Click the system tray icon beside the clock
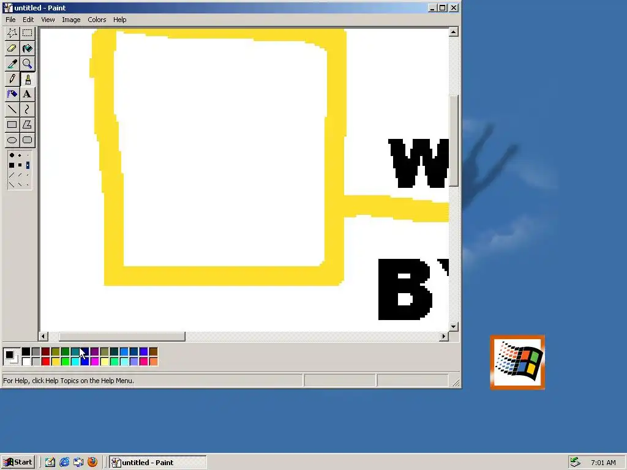Screen dimensions: 627x470 [x=575, y=463]
